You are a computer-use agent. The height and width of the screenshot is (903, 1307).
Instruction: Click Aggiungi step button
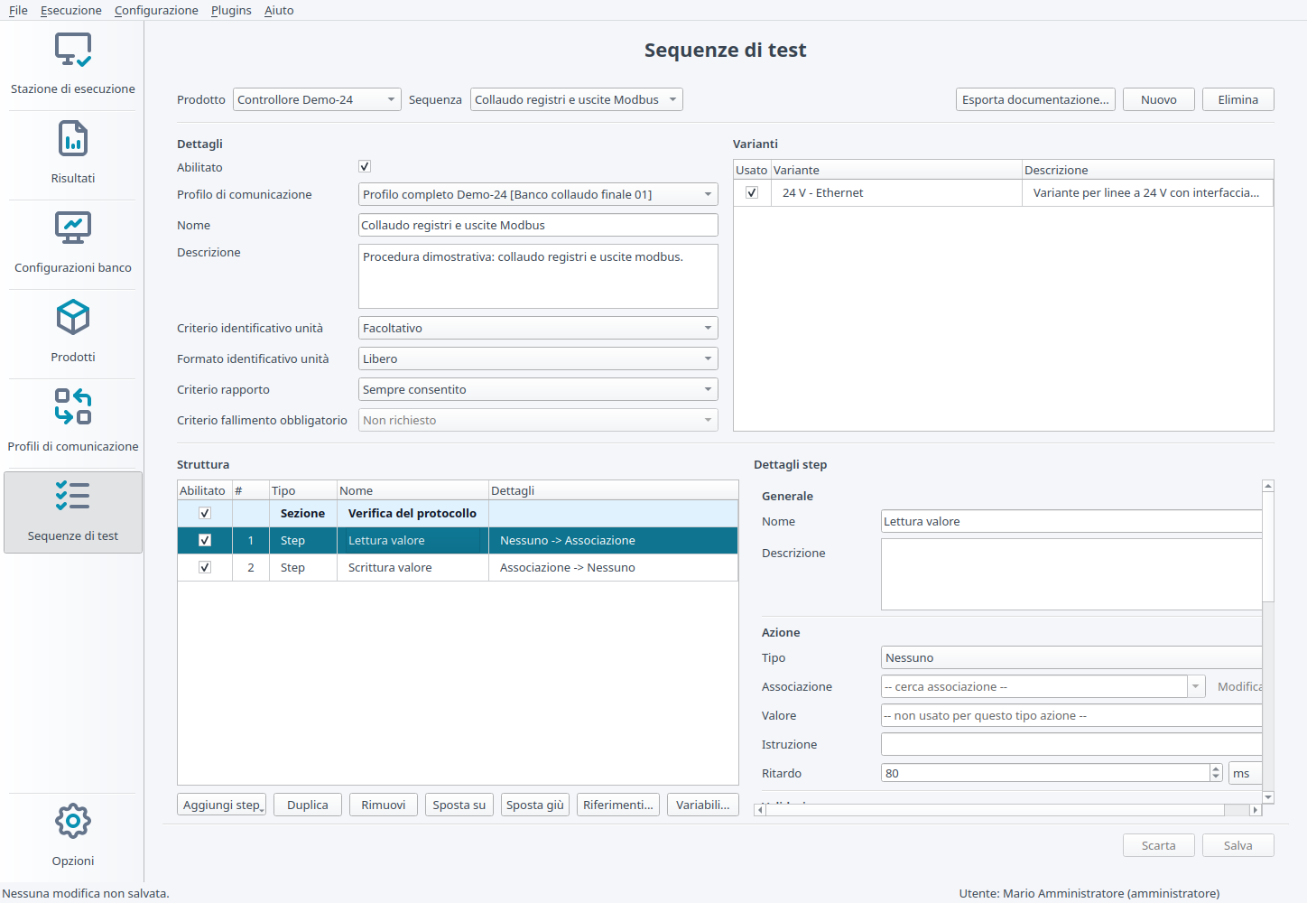click(x=221, y=805)
